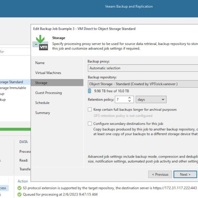Click the Next button
The image size is (198, 198).
[185, 174]
